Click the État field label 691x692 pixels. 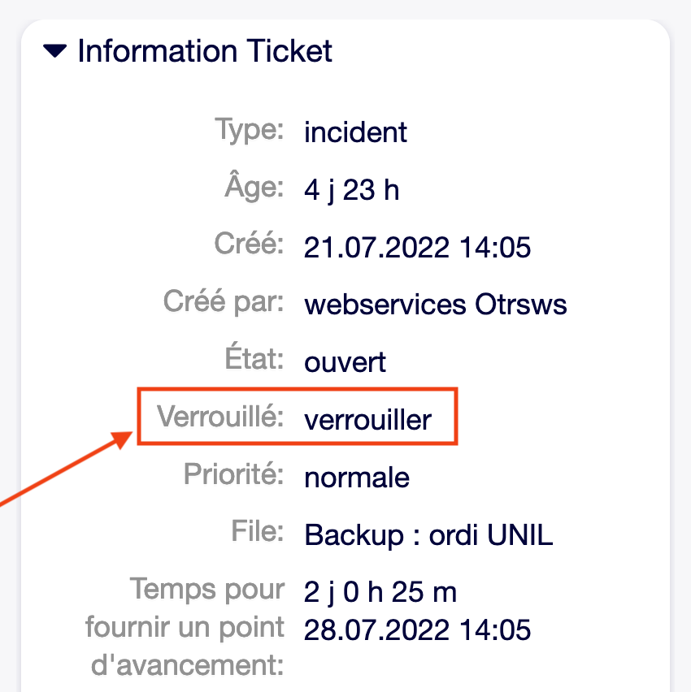252,360
